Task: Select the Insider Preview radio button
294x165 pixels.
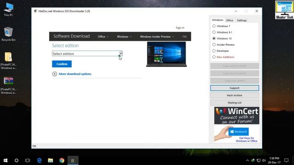Action: (214, 44)
